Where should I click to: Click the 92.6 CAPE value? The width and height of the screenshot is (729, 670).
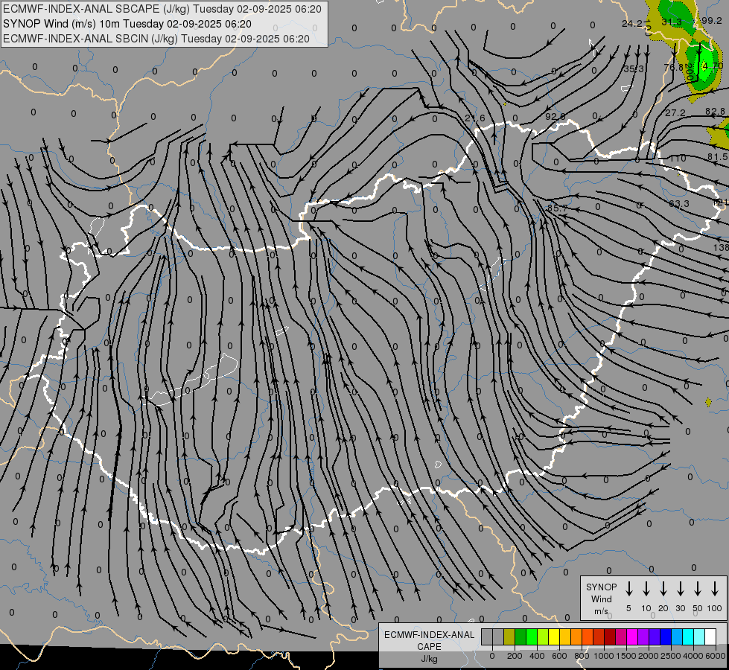(x=555, y=116)
